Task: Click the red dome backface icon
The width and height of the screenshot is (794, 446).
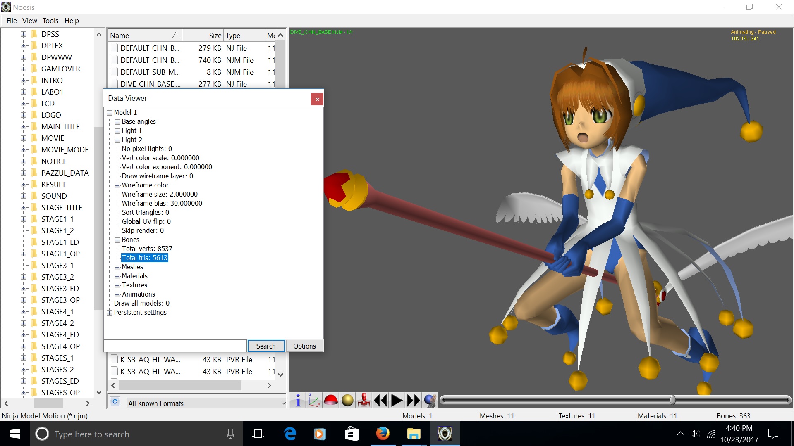Action: tap(331, 400)
